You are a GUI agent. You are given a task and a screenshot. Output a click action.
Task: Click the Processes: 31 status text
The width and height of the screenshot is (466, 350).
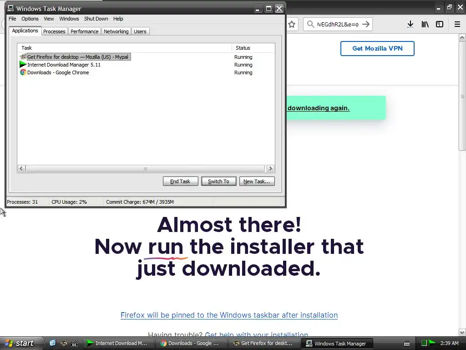click(22, 202)
